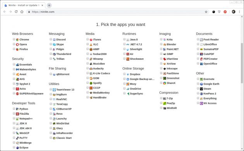
Task: Click the Discord icon
Action: 54,40
